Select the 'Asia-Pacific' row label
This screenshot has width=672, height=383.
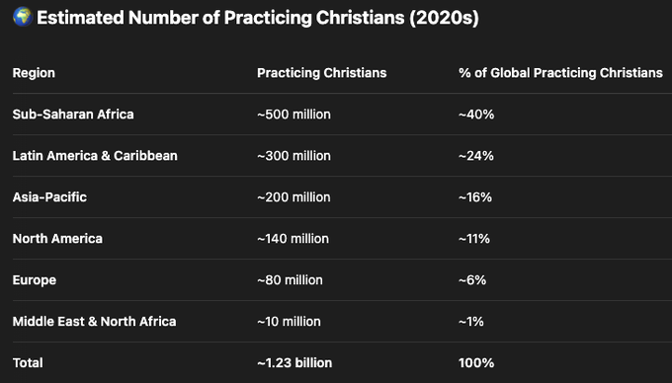[49, 197]
